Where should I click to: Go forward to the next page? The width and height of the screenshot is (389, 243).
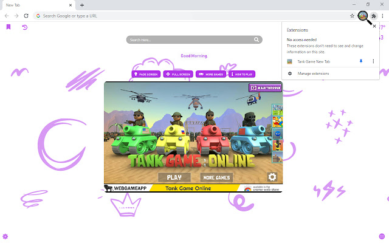[x=16, y=16]
